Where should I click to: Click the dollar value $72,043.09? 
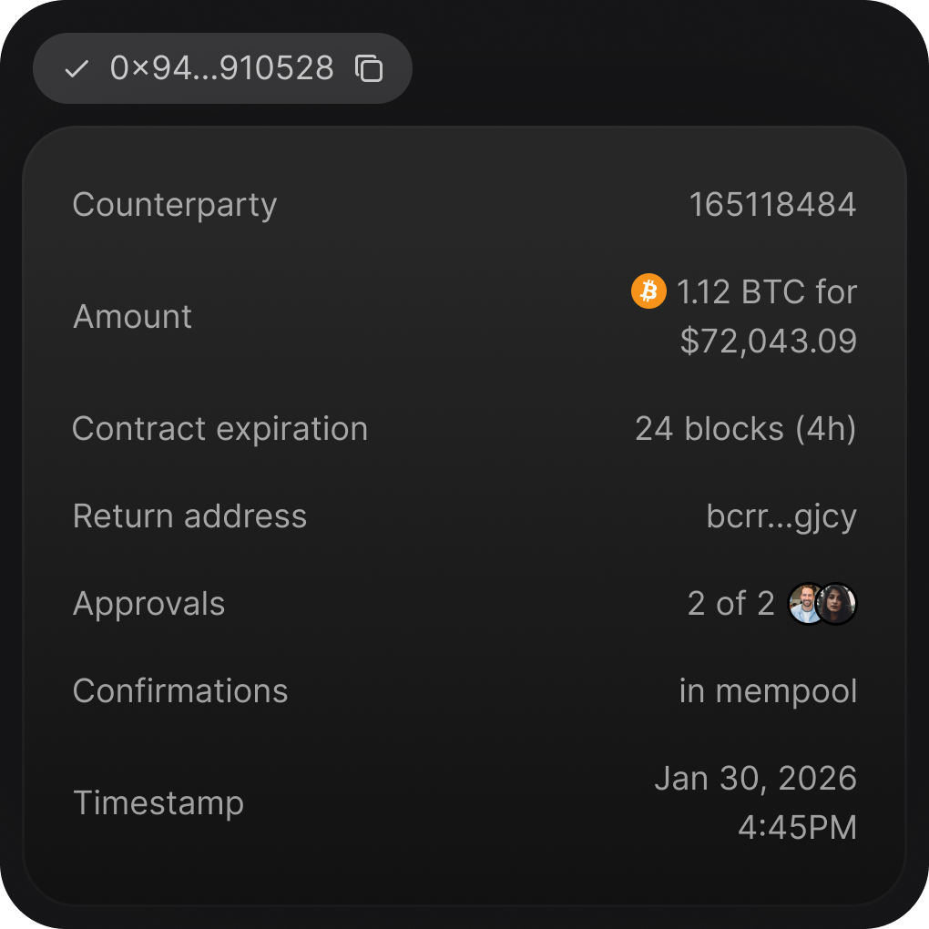point(767,341)
